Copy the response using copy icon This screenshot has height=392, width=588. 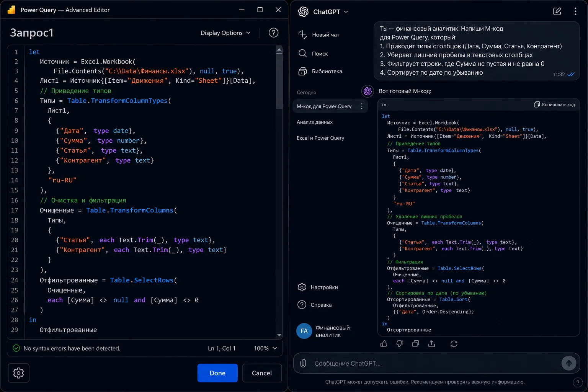click(x=416, y=344)
